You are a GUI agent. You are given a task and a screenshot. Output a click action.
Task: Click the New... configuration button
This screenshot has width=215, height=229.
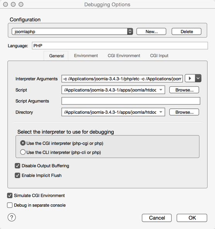[x=151, y=31]
